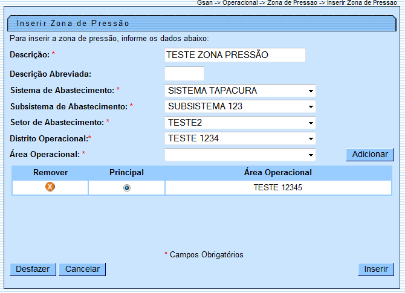Click the TESTE 12345 table cell
Viewport: 405px width, 293px height.
(278, 188)
